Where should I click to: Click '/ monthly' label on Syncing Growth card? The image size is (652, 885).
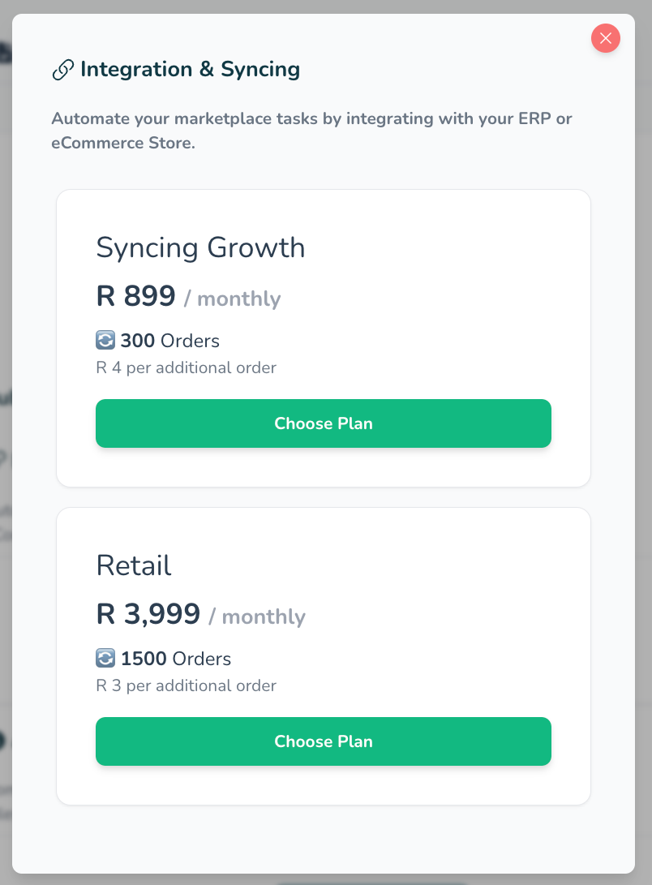232,299
